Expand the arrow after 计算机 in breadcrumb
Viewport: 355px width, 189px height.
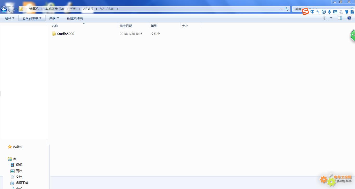click(42, 9)
